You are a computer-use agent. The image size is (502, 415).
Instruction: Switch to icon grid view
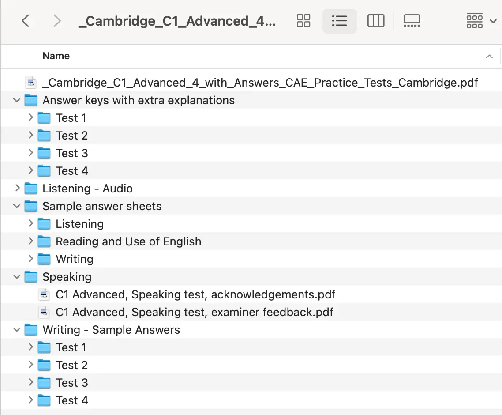[x=303, y=21]
